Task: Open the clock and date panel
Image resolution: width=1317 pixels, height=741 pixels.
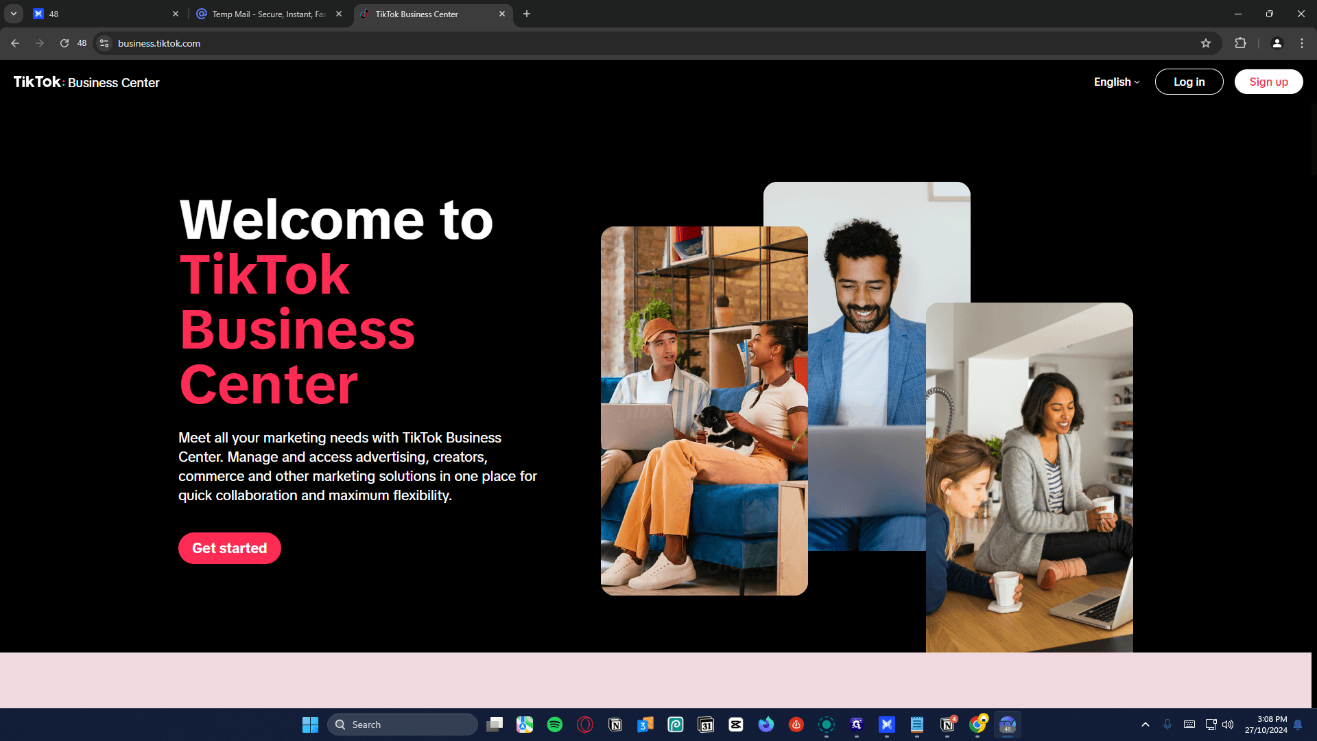Action: click(x=1266, y=725)
